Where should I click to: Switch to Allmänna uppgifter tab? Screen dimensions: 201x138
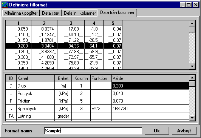(21, 13)
